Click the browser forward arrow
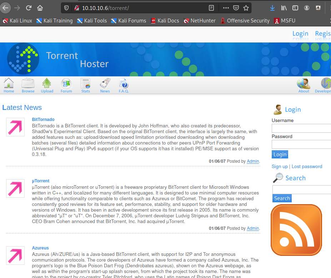Viewport: 331px width, 278px height. point(17,8)
